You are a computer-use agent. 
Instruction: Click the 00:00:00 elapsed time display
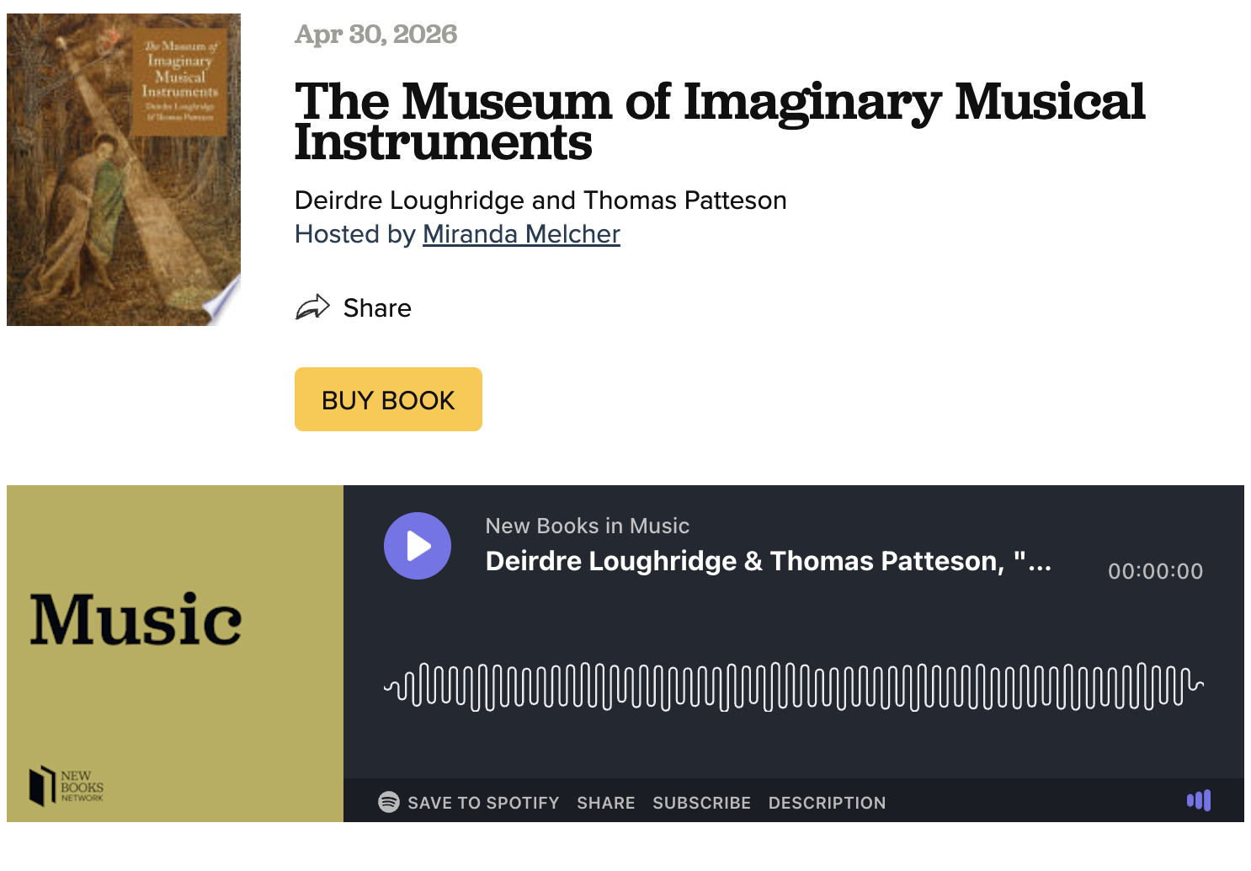click(1155, 571)
